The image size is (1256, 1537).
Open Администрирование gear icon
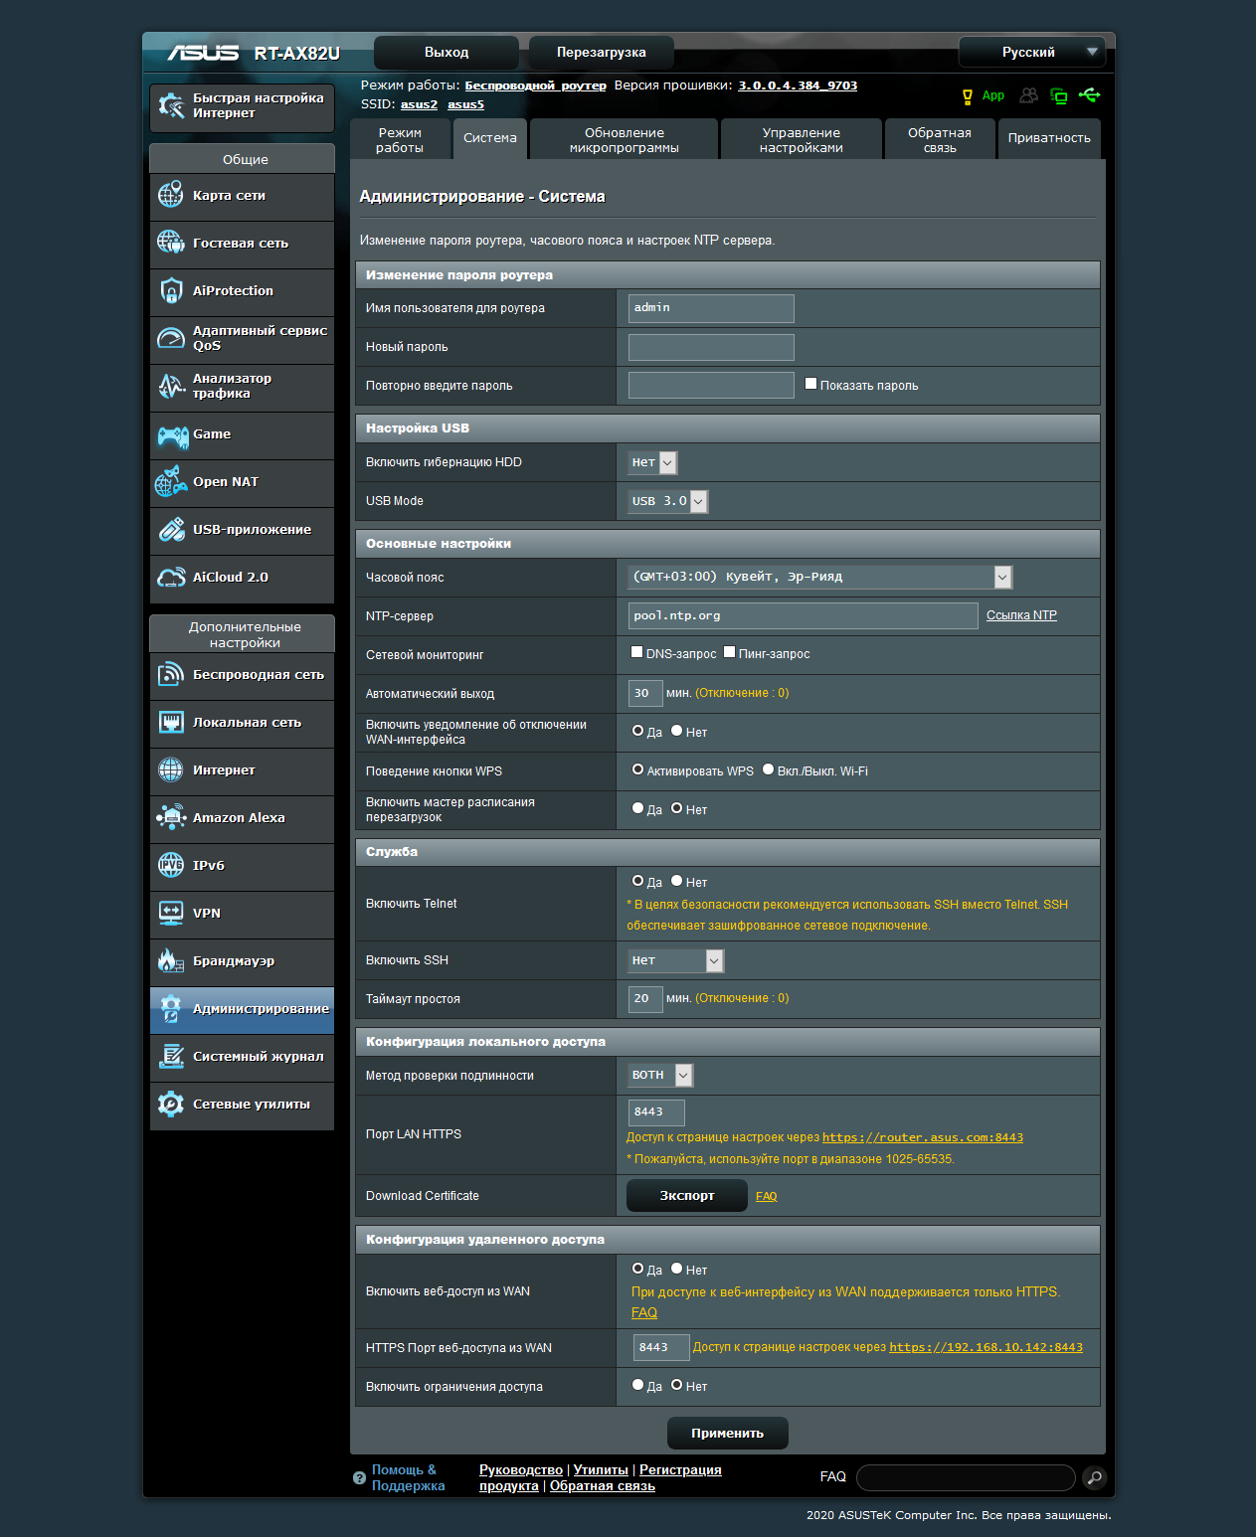tap(171, 1008)
